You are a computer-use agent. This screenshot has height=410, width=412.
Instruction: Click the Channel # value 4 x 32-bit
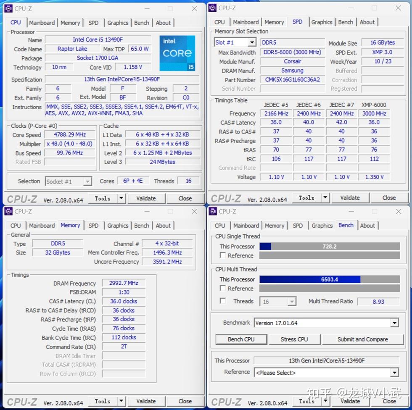tap(167, 243)
